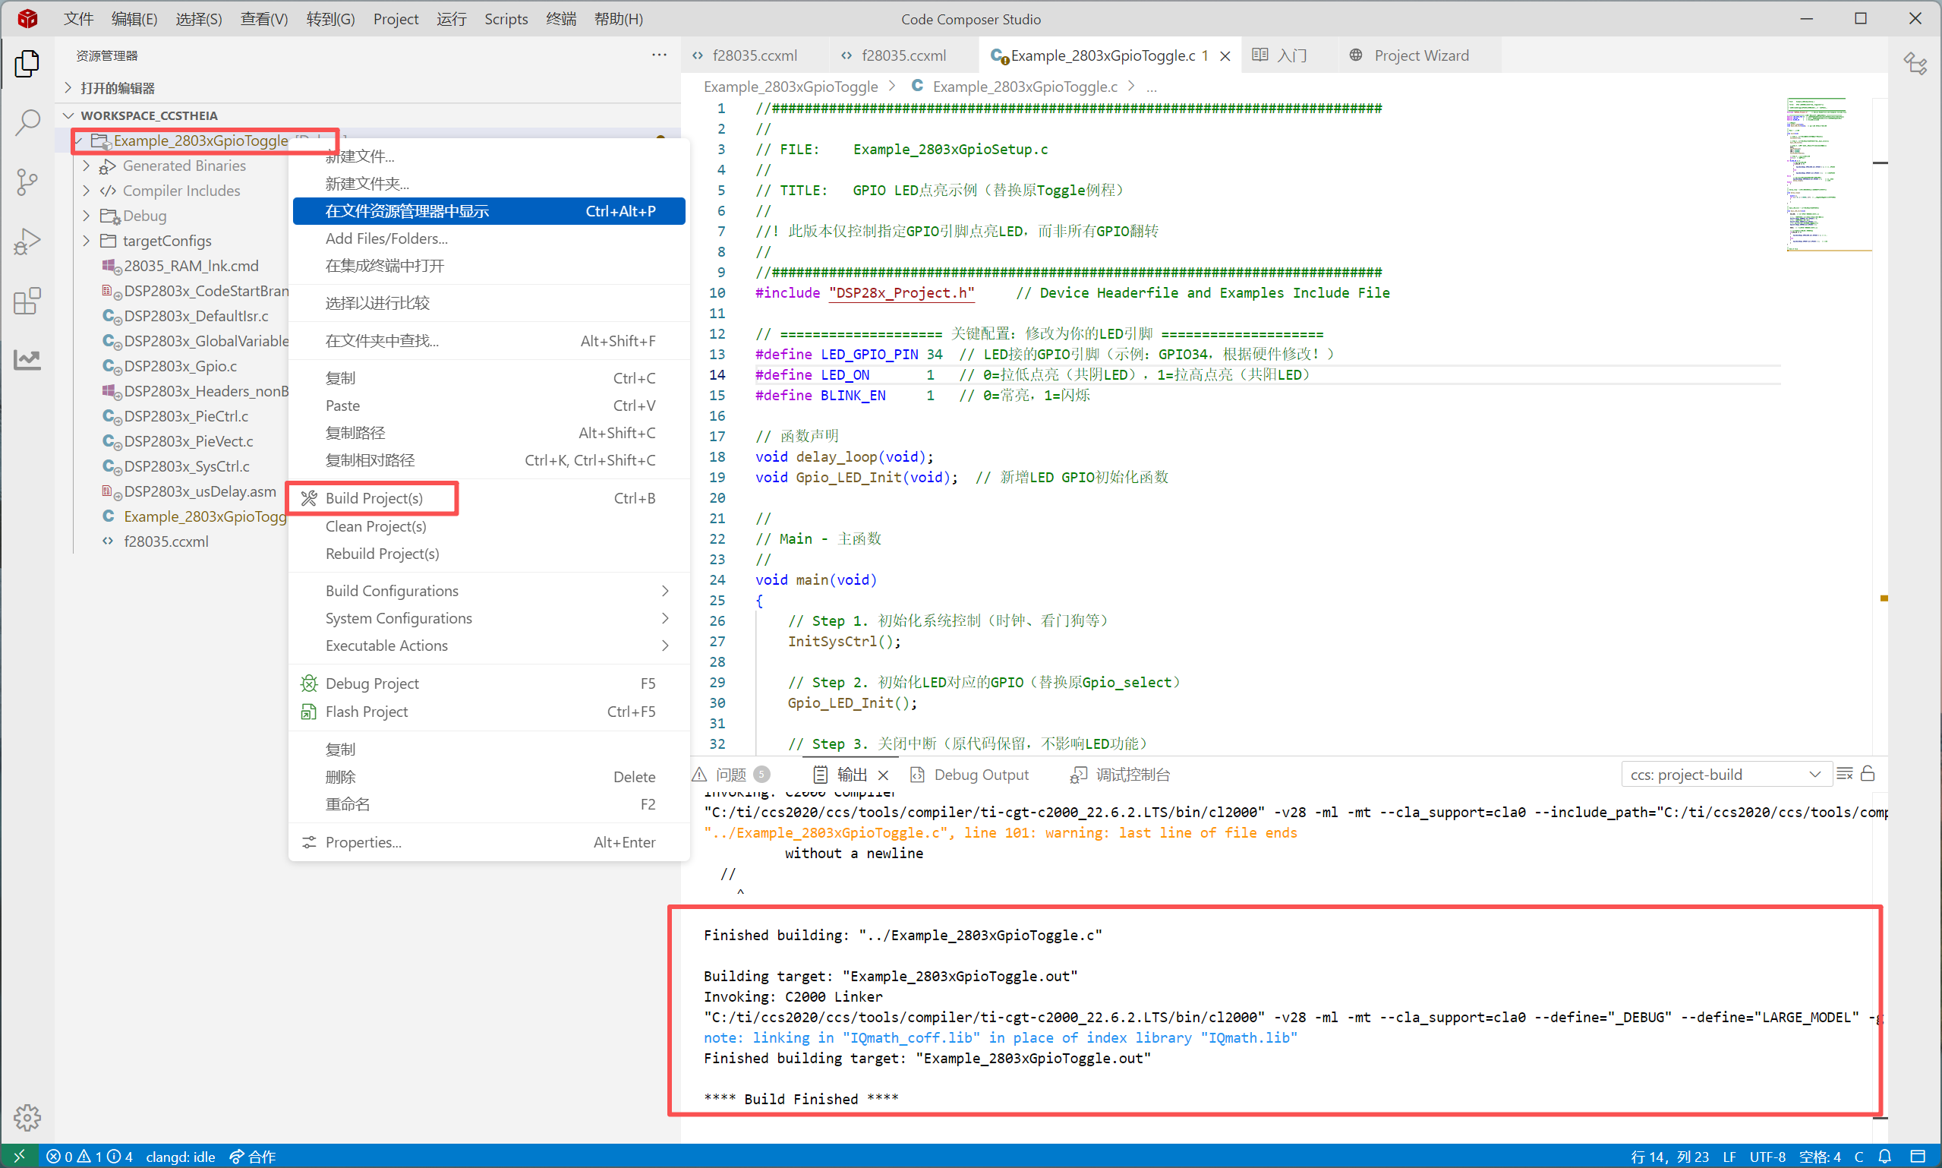Open the Run and Debug view icon

pyautogui.click(x=27, y=241)
